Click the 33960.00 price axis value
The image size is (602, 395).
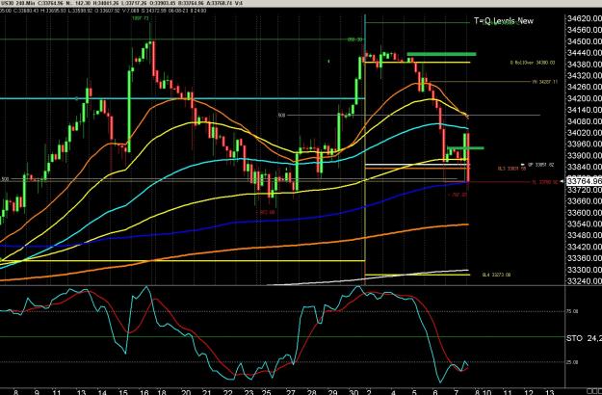coord(584,144)
